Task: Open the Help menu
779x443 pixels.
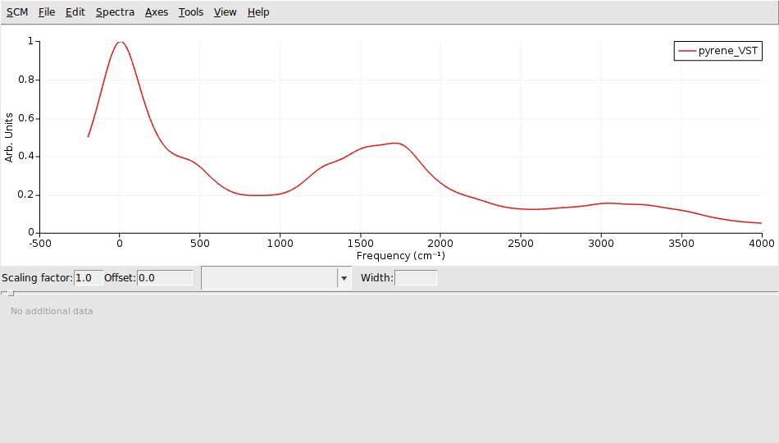Action: pos(258,12)
